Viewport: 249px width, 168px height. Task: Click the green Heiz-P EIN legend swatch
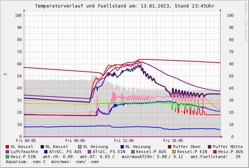7,157
